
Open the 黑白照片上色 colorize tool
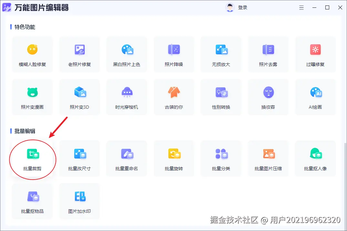point(127,55)
